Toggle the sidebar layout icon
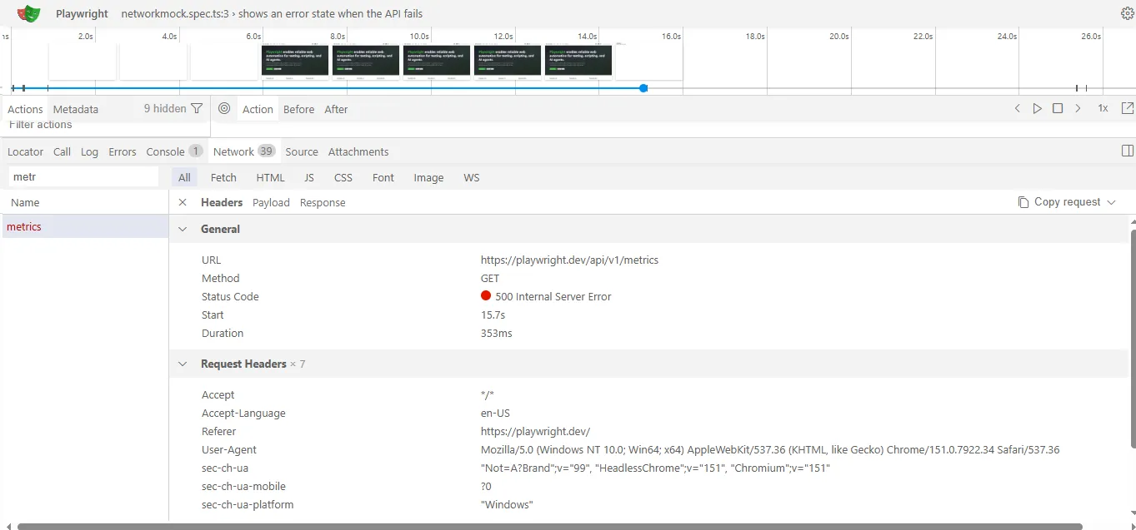 (1127, 151)
